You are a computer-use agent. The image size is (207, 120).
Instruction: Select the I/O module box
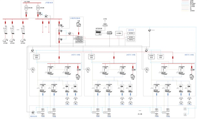point(119,34)
